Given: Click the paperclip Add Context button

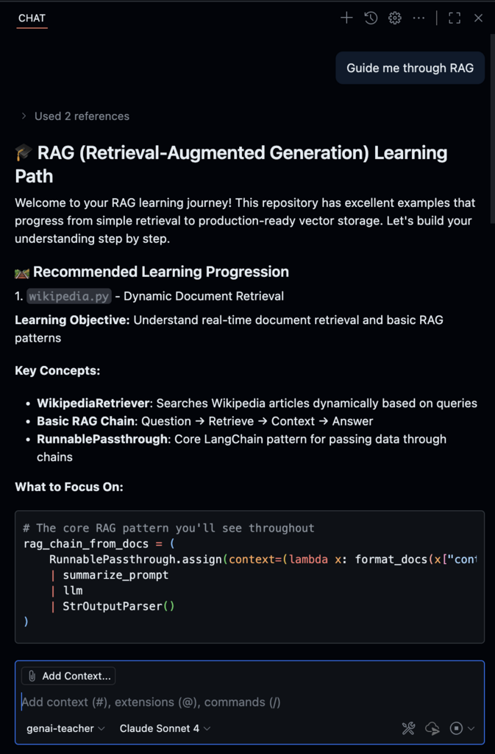Looking at the screenshot, I should click(x=68, y=676).
